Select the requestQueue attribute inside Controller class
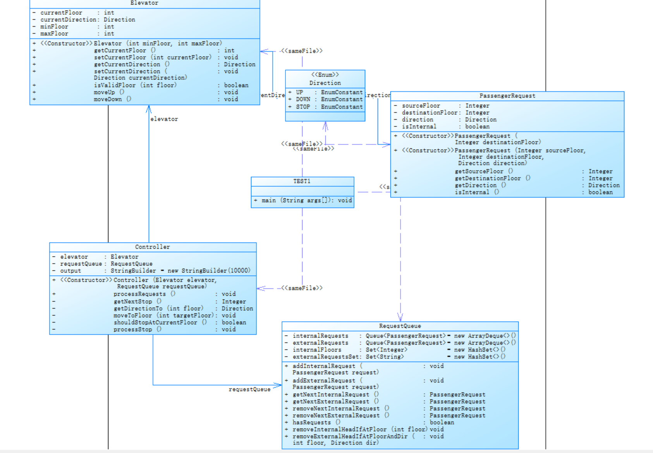Screen dimensions: 653x453 click(x=102, y=264)
